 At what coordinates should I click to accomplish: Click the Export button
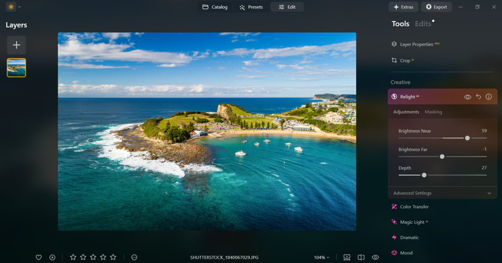(x=436, y=7)
